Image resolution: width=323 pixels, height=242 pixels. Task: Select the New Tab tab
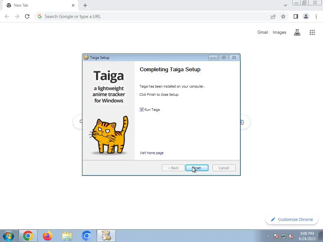click(40, 5)
